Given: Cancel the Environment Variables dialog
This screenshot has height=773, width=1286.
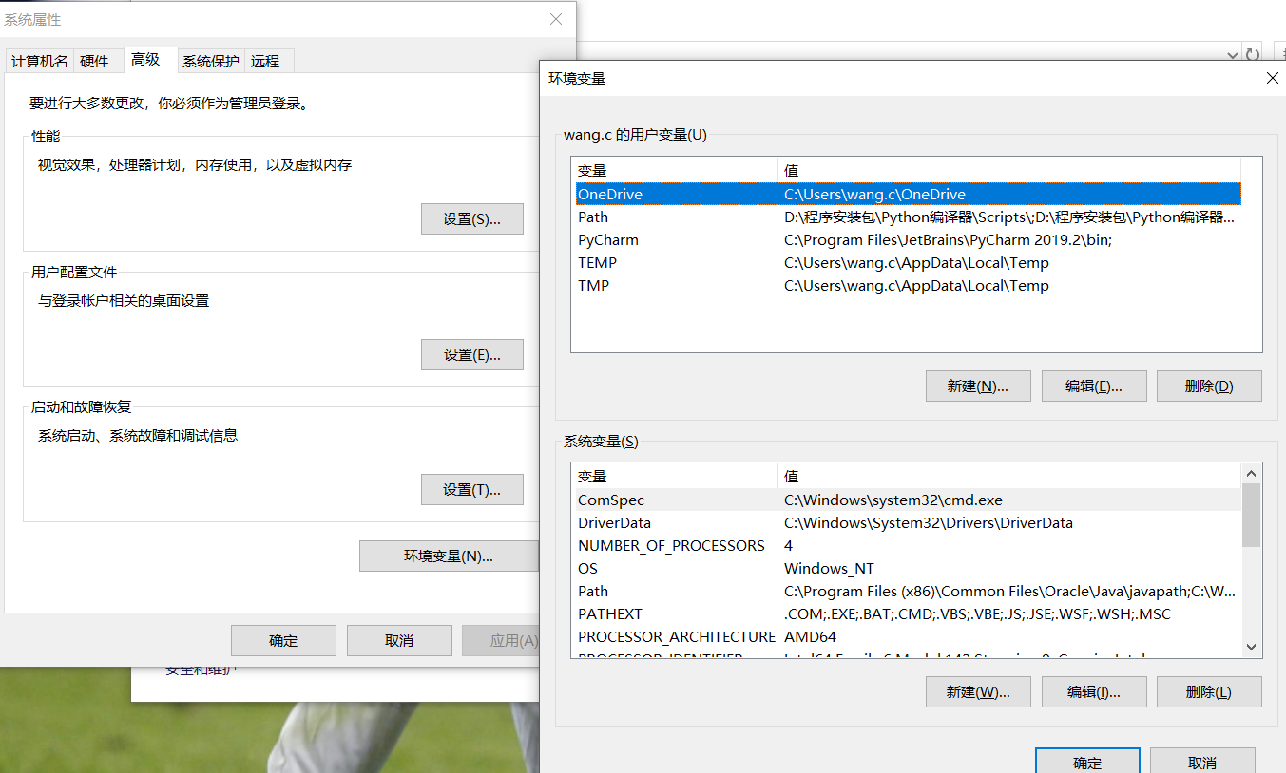Looking at the screenshot, I should coord(1202,762).
